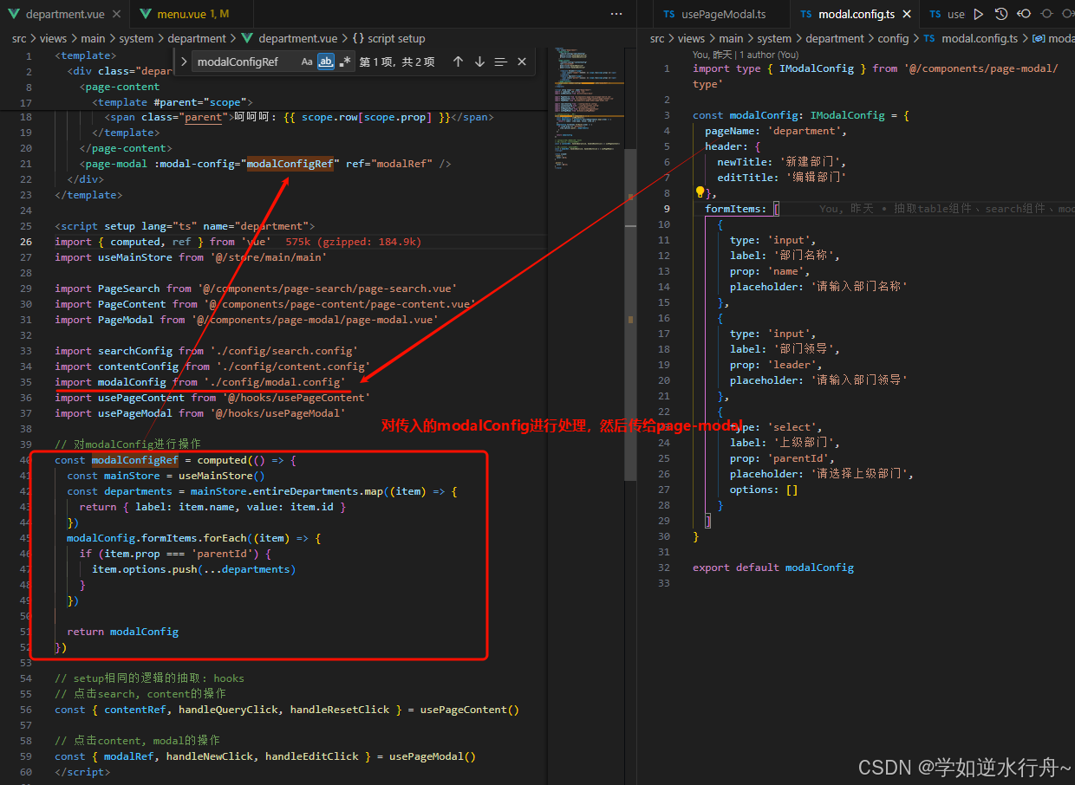Click the left editor vertical scrollbar
The height and width of the screenshot is (785, 1075).
coord(631,315)
